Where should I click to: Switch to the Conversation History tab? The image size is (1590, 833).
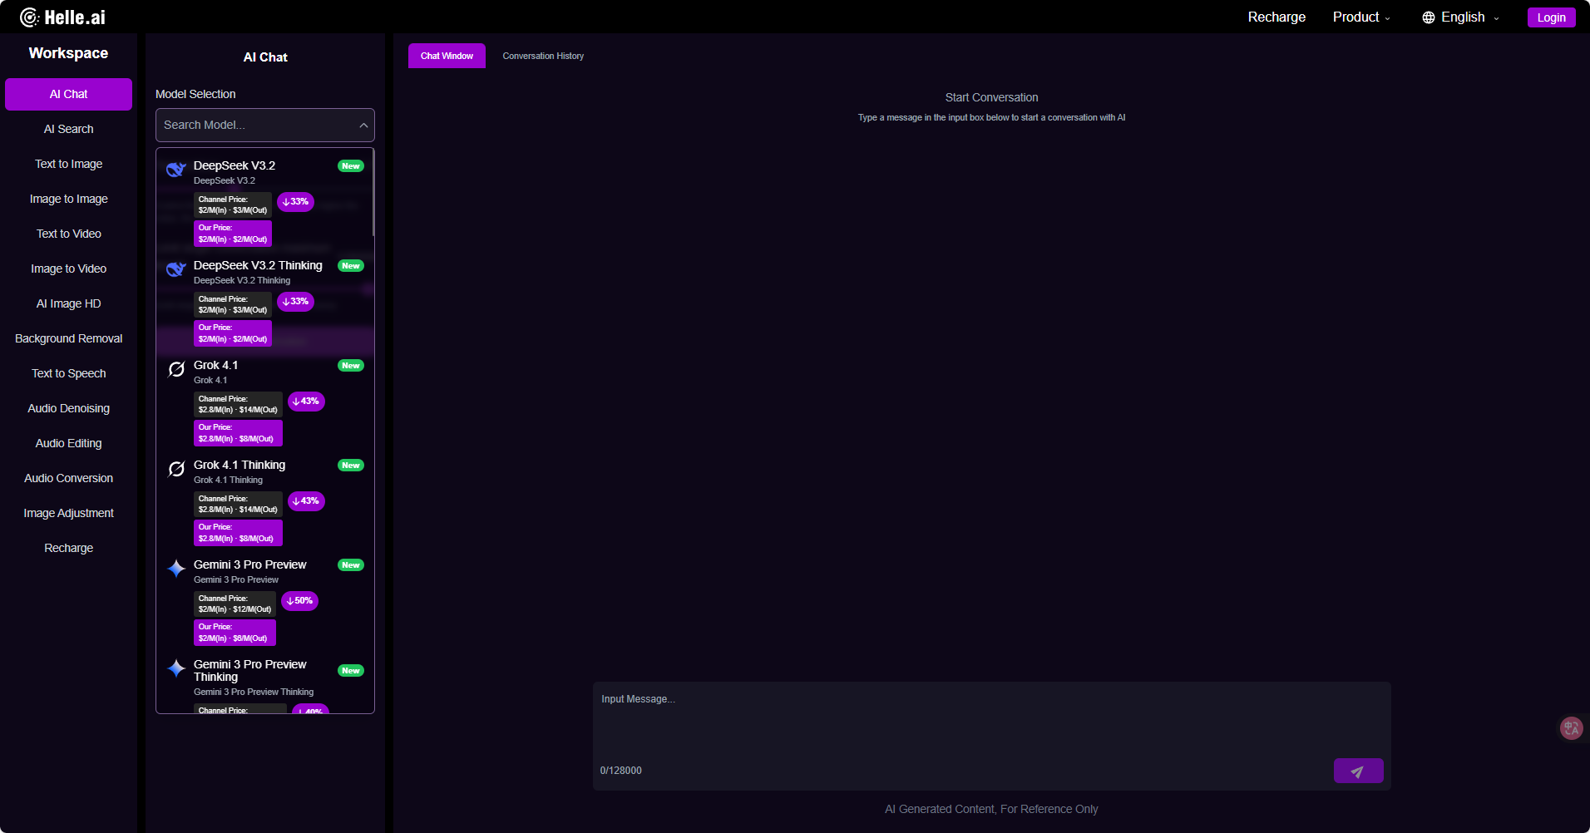[542, 56]
